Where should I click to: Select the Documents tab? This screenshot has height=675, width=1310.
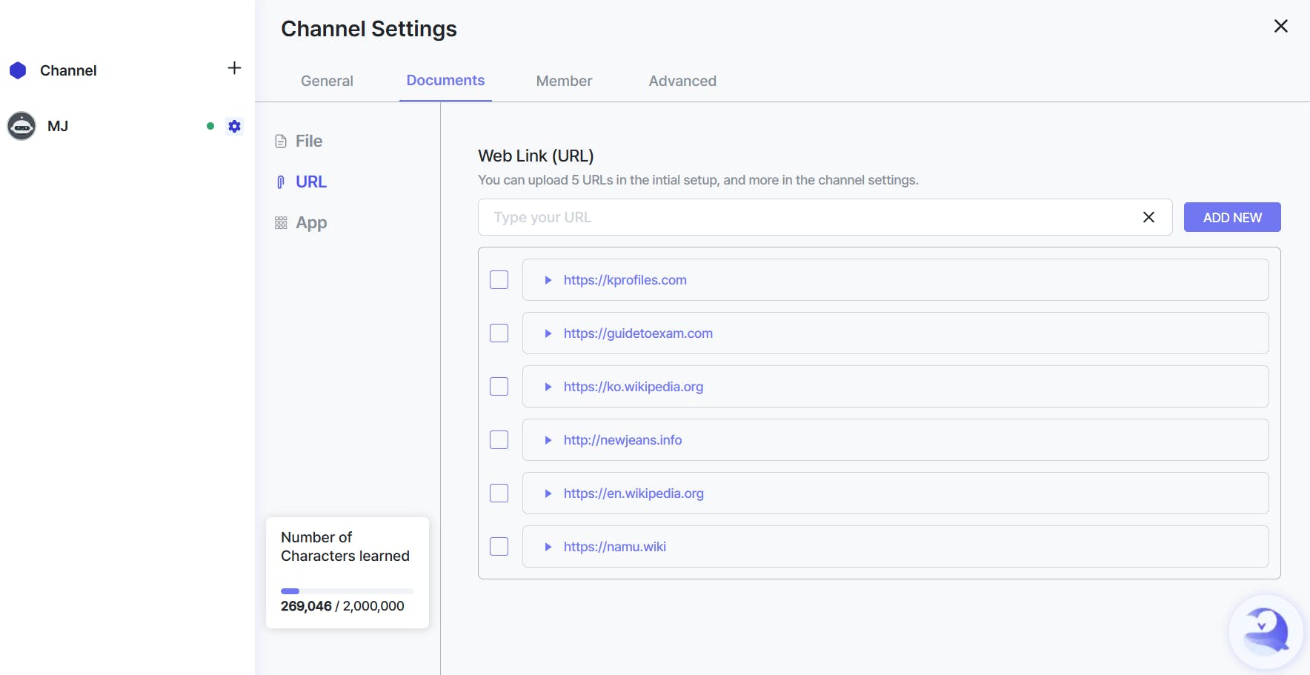(445, 80)
